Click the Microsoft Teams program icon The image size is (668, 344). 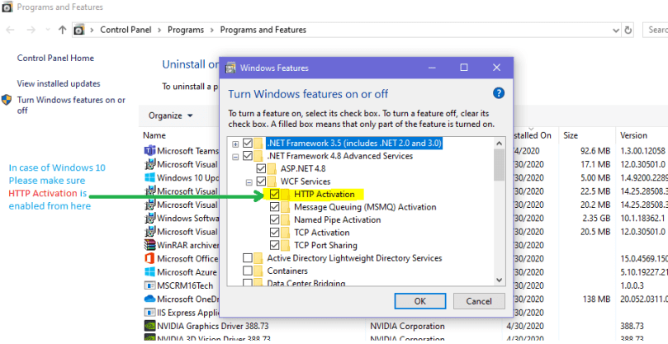point(149,151)
